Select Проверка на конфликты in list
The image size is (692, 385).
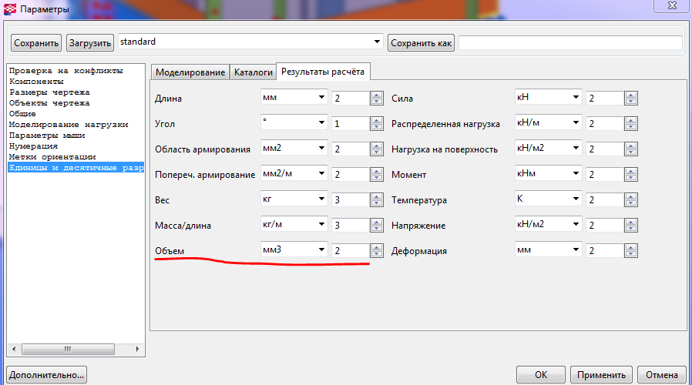[x=66, y=71]
